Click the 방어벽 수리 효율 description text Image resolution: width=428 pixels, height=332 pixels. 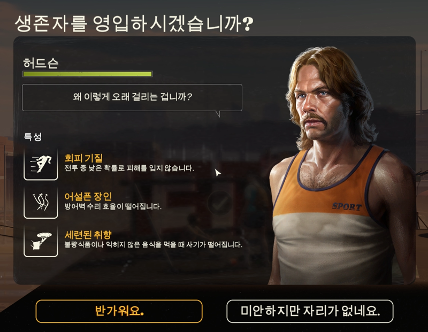[x=113, y=206]
